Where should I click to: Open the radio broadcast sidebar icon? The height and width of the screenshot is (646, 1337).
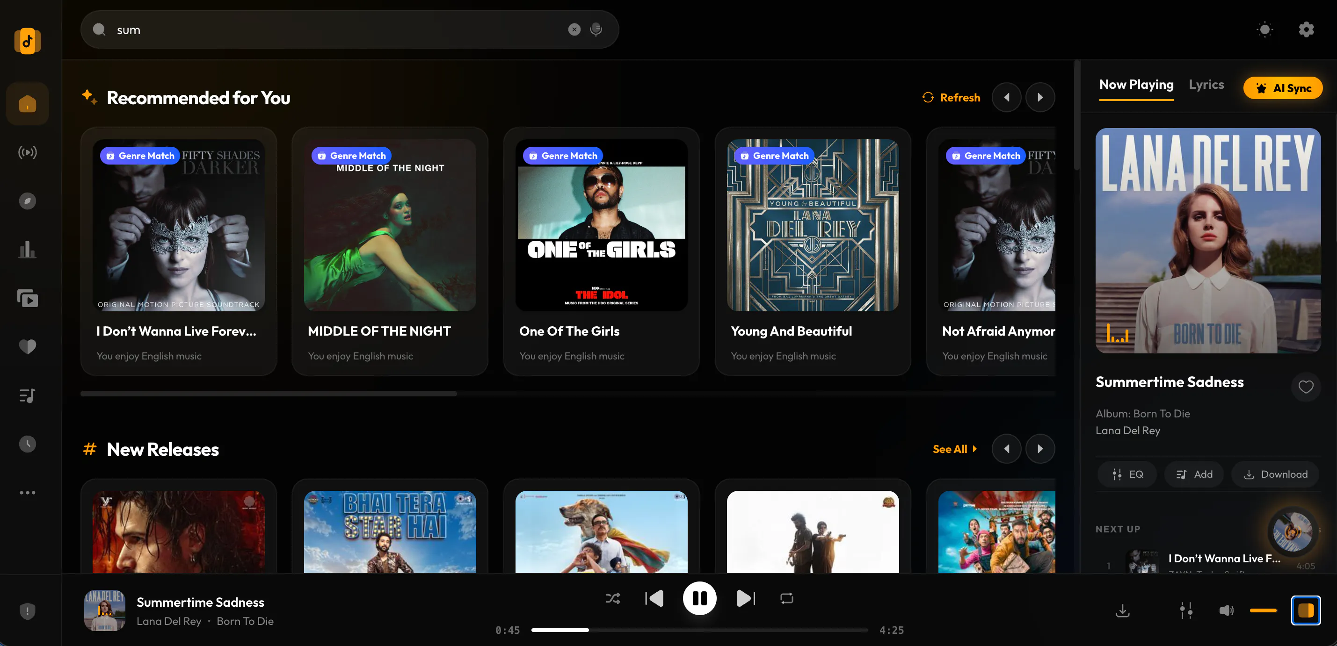click(28, 152)
